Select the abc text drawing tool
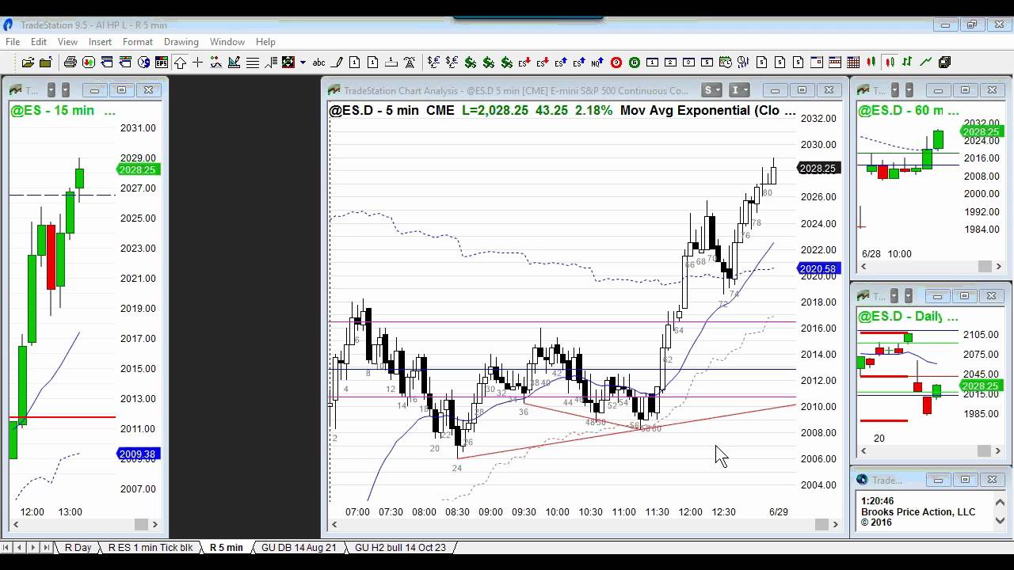This screenshot has width=1014, height=570. point(318,63)
